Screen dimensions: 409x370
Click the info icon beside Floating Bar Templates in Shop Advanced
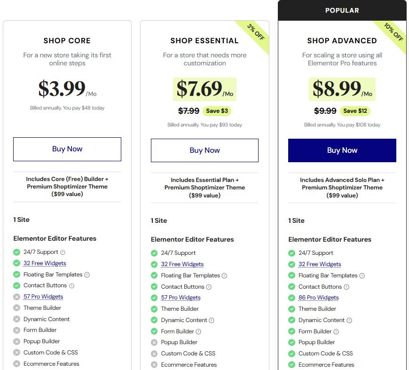click(x=362, y=276)
